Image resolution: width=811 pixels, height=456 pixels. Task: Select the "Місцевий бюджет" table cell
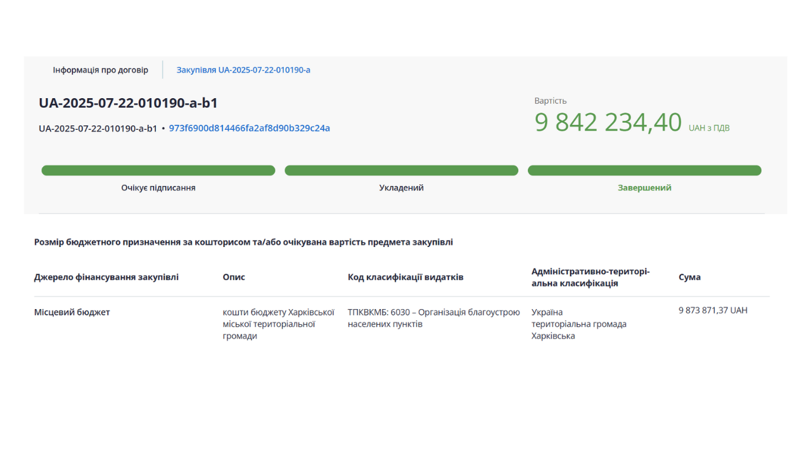click(x=72, y=312)
